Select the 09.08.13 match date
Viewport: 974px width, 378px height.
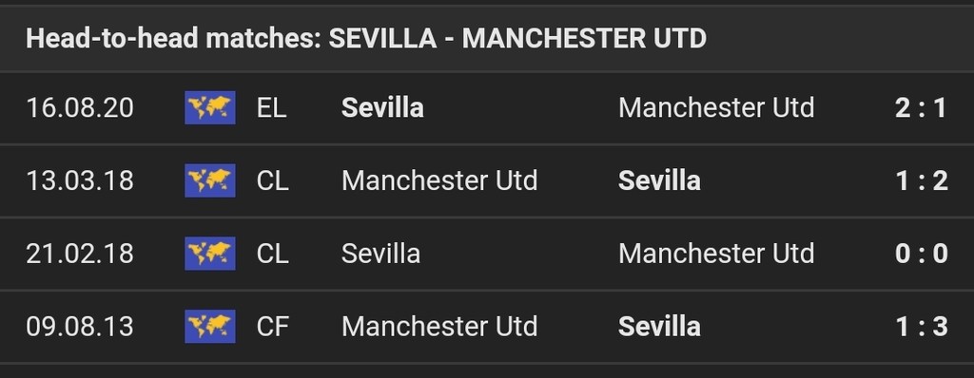pyautogui.click(x=80, y=327)
